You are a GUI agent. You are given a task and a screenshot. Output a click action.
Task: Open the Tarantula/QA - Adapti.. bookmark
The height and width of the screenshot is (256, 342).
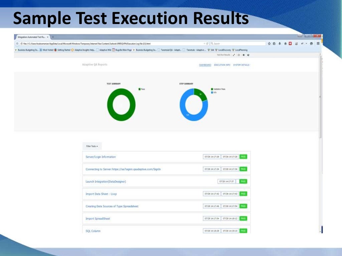(x=169, y=50)
